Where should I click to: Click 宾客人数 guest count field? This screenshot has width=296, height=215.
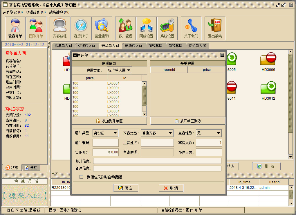point(209,143)
